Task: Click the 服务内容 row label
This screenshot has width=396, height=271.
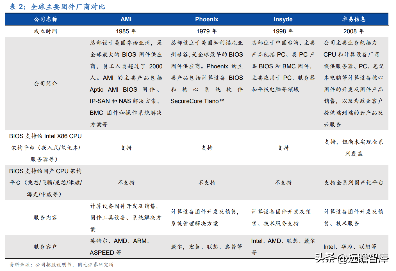Action: click(45, 218)
